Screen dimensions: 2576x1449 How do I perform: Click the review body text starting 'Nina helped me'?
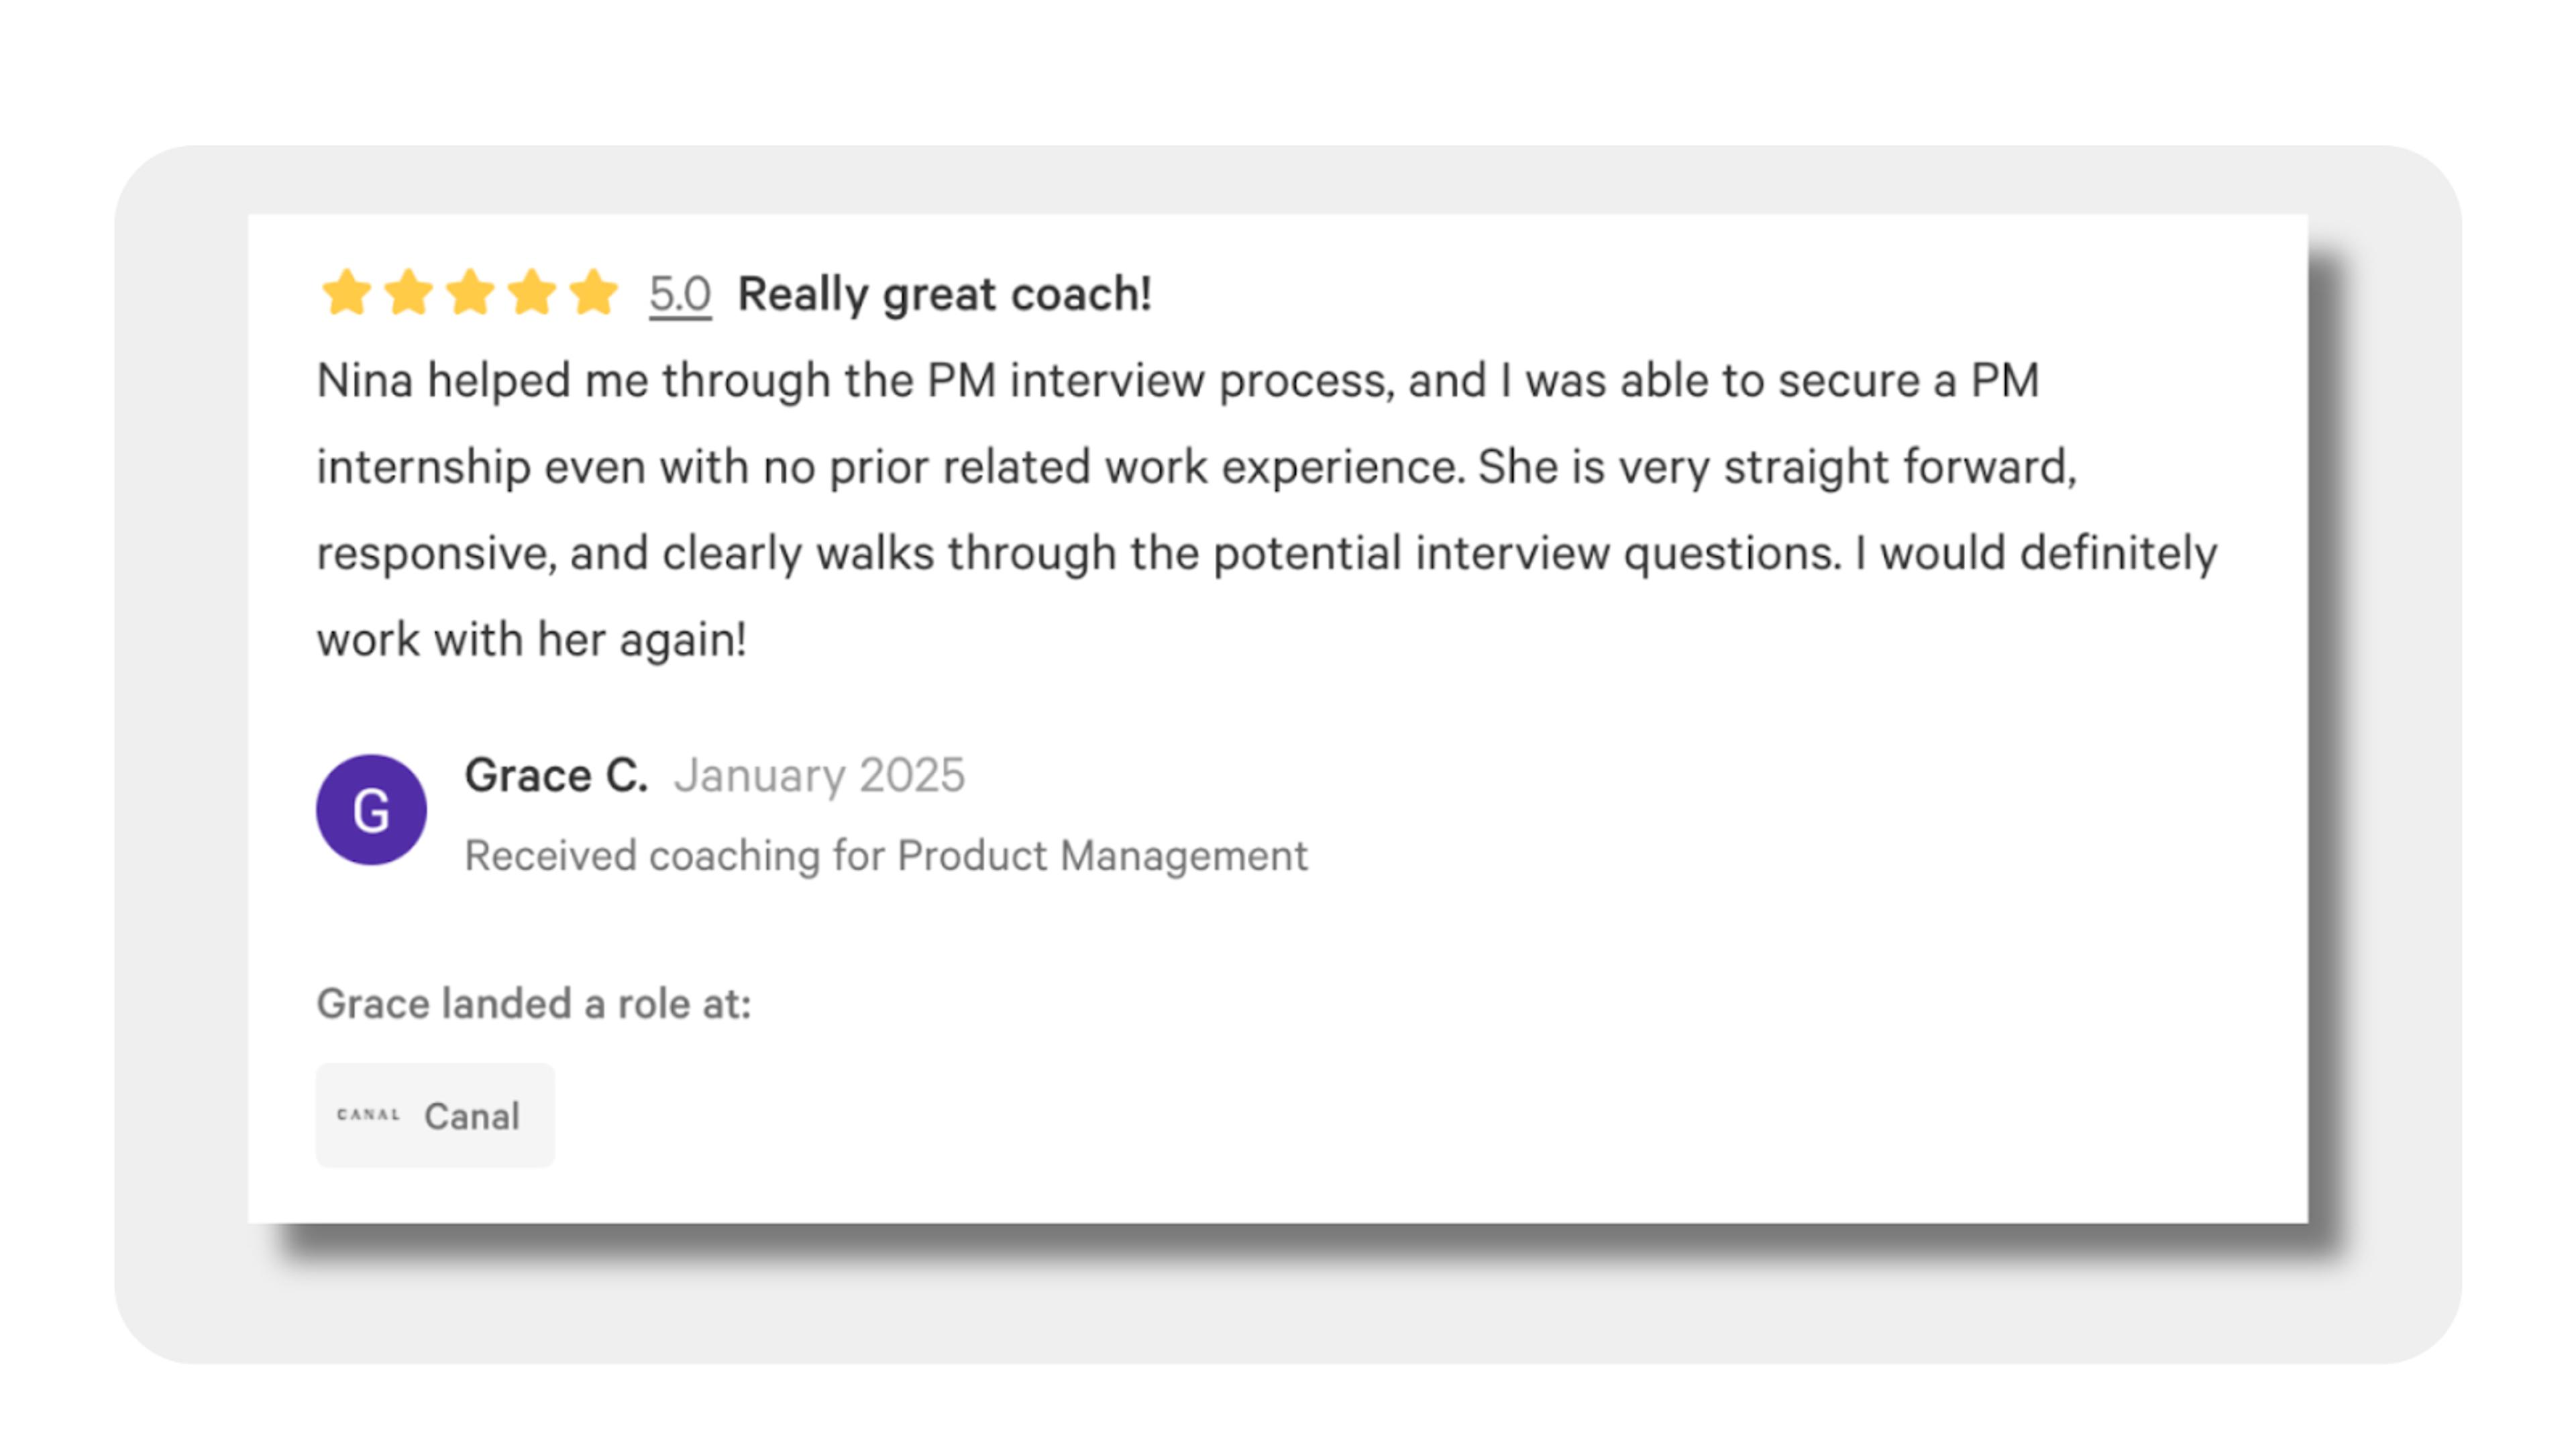pos(1267,510)
